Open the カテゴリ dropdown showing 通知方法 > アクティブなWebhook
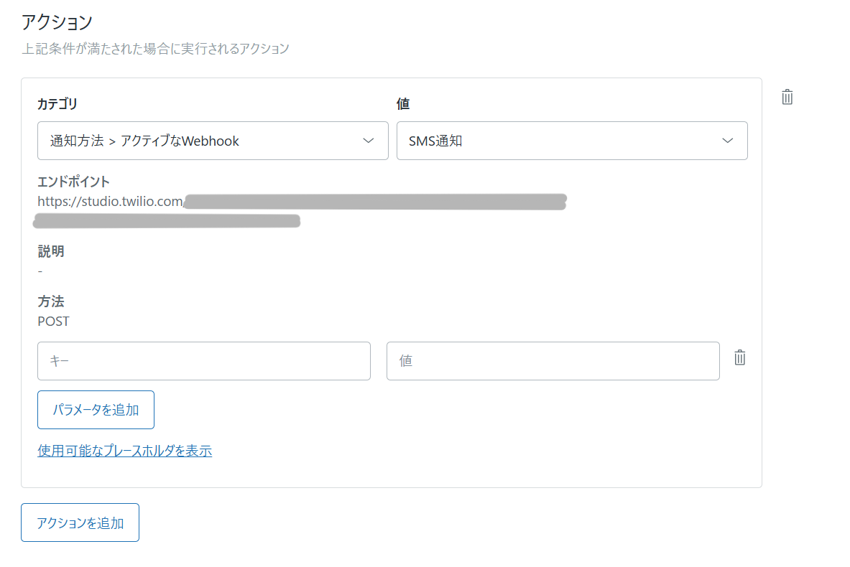 click(x=213, y=141)
